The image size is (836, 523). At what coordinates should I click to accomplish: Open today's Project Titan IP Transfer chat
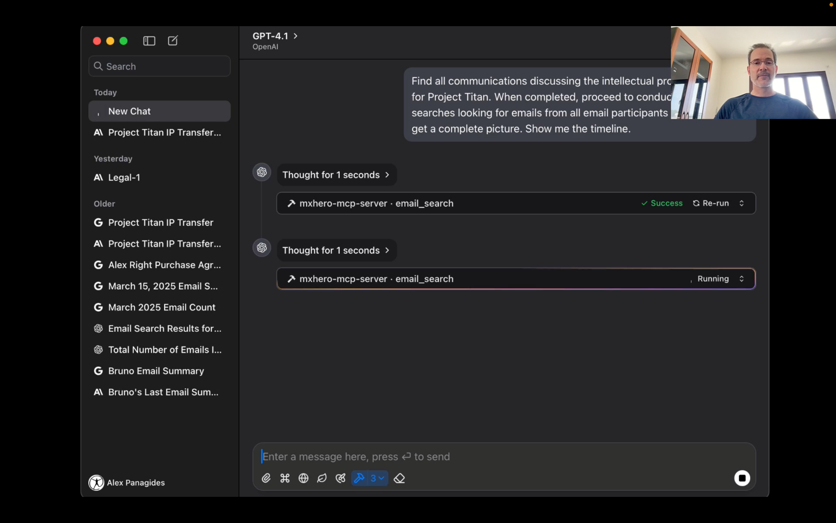click(x=159, y=132)
